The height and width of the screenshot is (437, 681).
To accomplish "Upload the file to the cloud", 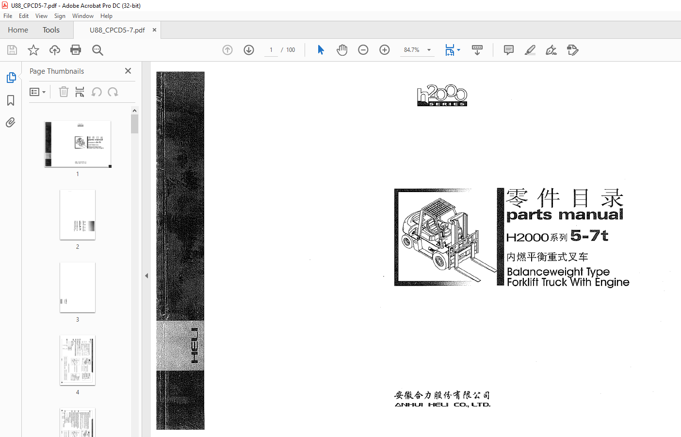I will 55,50.
